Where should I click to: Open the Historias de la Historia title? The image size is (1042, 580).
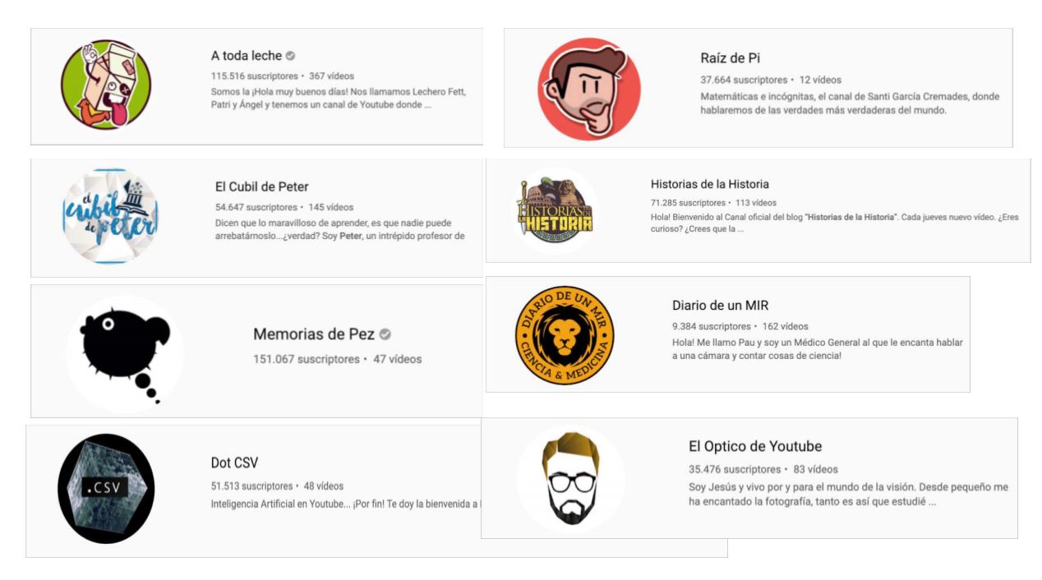pos(710,184)
